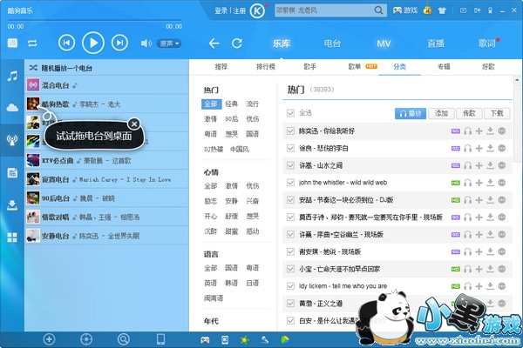
Task: Close the drag-radio-to-desktop tooltip
Action: pos(133,124)
